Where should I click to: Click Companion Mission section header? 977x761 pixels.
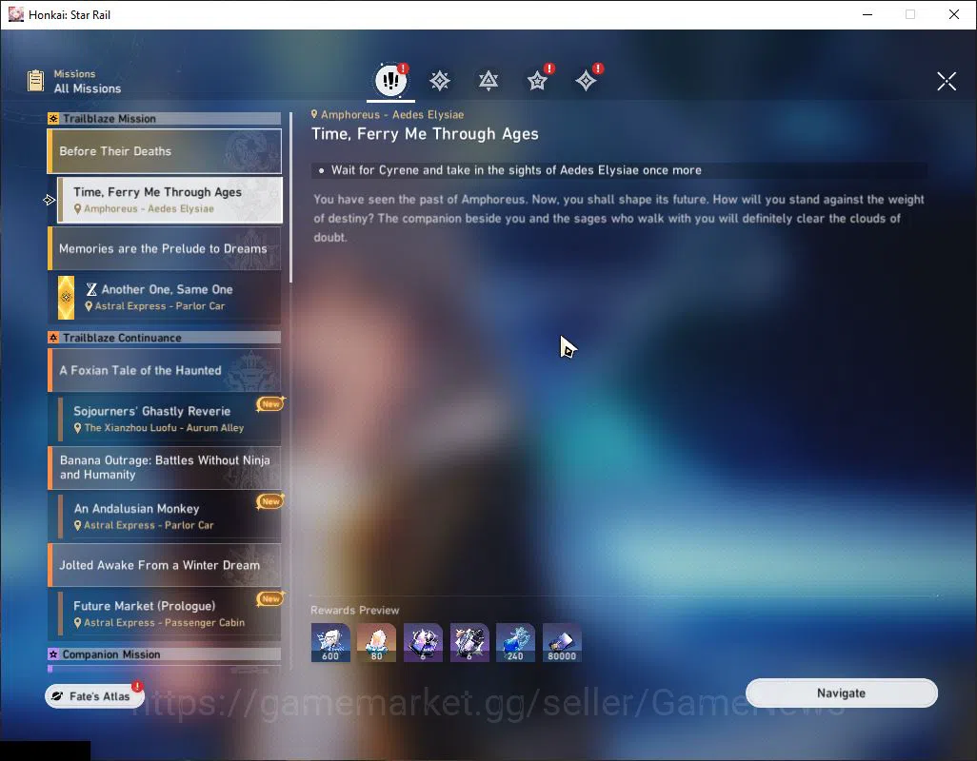point(165,654)
